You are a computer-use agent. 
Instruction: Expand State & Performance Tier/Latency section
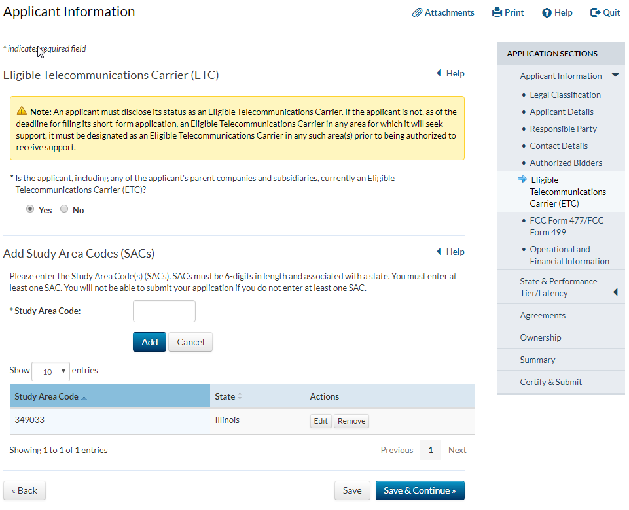[615, 292]
